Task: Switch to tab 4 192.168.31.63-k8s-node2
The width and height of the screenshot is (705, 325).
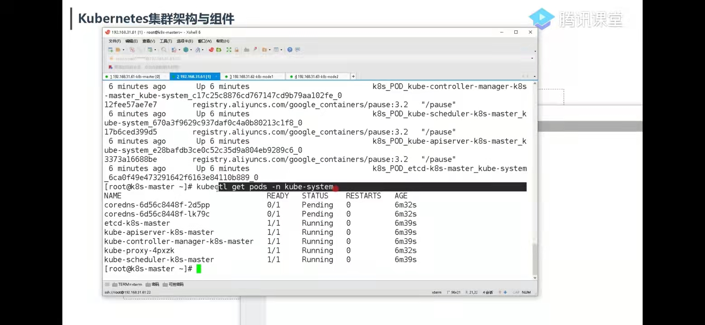Action: pos(317,77)
